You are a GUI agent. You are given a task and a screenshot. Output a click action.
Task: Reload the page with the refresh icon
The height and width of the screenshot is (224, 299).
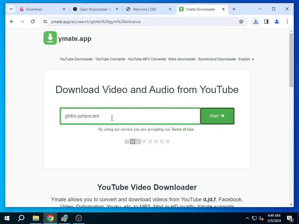(33, 22)
